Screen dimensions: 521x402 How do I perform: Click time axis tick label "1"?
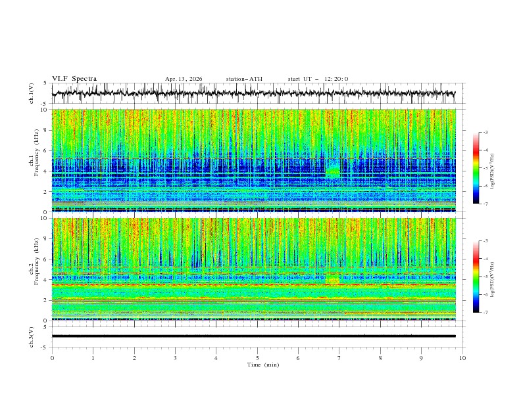tap(93, 358)
